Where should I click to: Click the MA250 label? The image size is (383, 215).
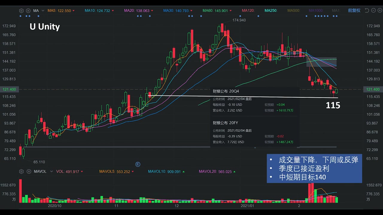tap(271, 11)
